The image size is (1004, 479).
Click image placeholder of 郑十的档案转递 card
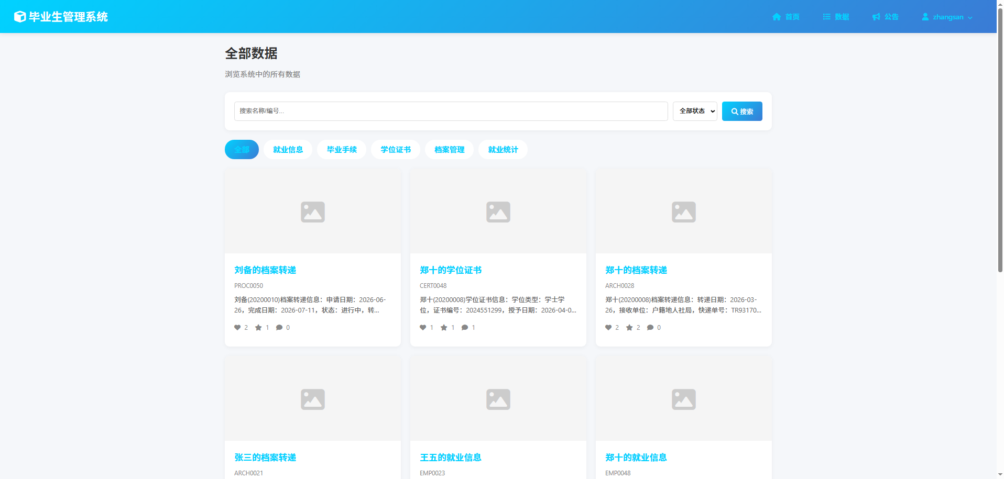pyautogui.click(x=684, y=211)
